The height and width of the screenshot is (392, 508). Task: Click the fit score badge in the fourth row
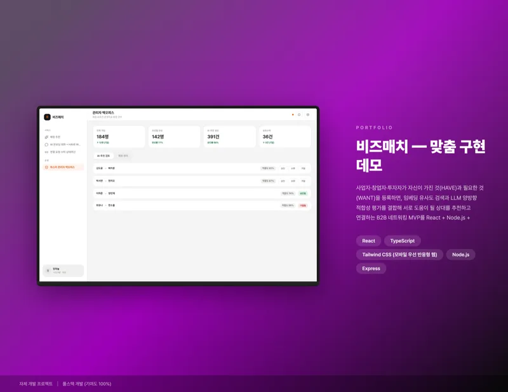coord(288,206)
